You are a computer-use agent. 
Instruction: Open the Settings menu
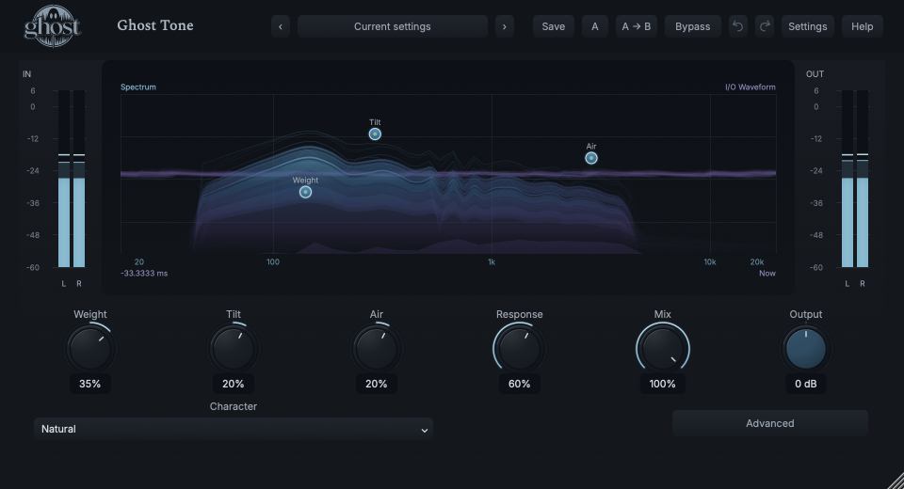coord(808,26)
